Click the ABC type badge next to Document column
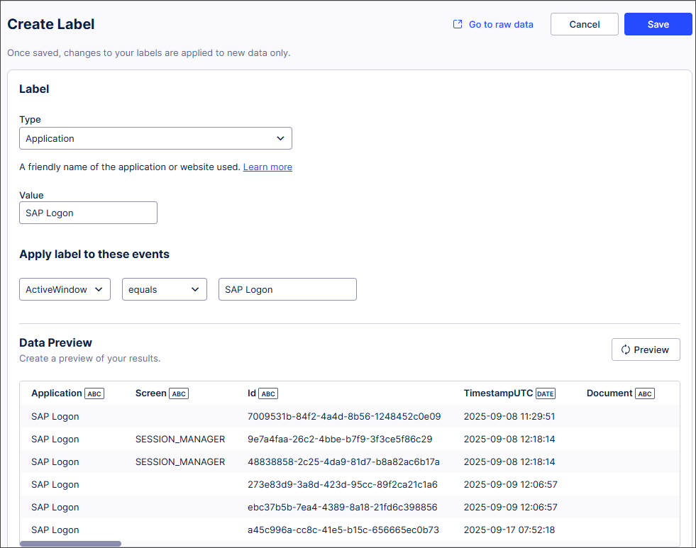The image size is (696, 548). pyautogui.click(x=644, y=393)
